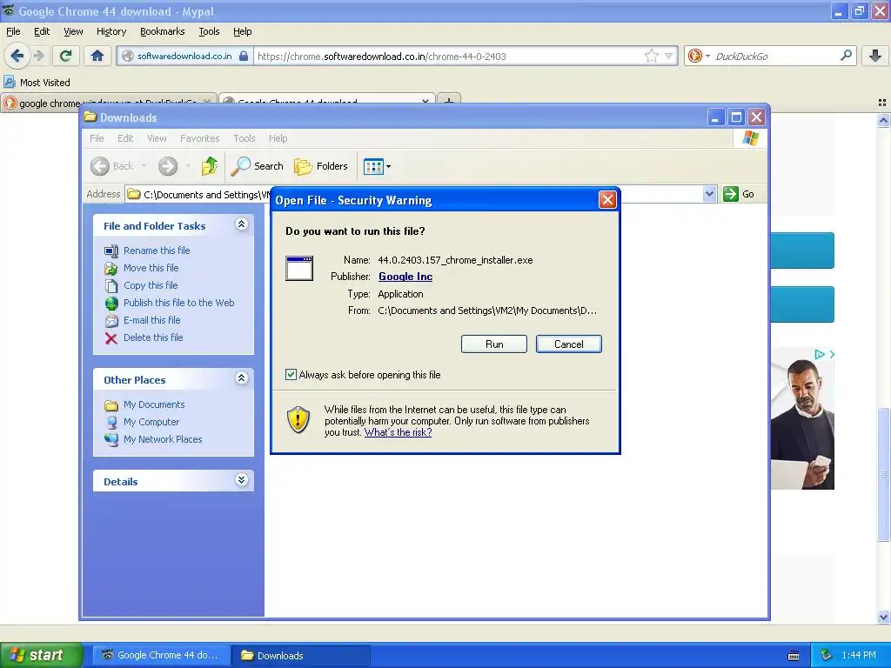The image size is (891, 668).
Task: Open Favorites menu in Downloads window
Action: pos(199,138)
